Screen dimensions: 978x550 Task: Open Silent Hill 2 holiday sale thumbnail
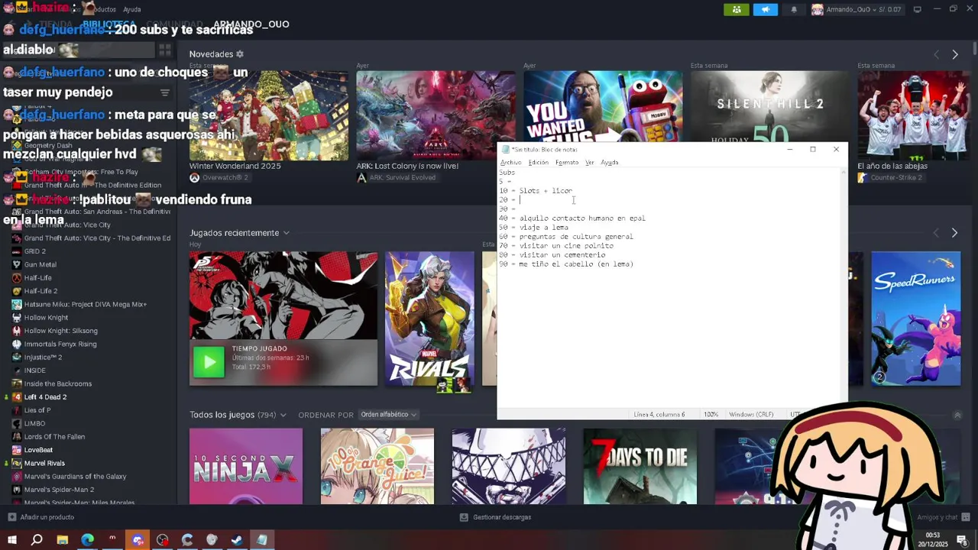tap(769, 106)
